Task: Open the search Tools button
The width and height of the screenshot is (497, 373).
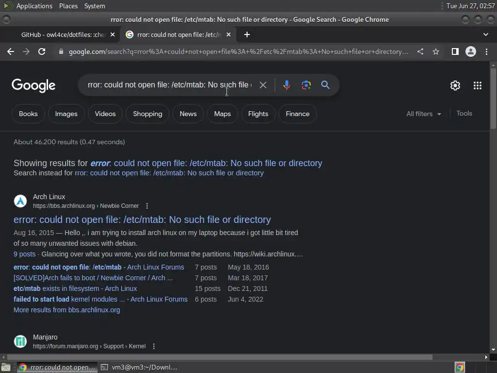Action: tap(464, 114)
